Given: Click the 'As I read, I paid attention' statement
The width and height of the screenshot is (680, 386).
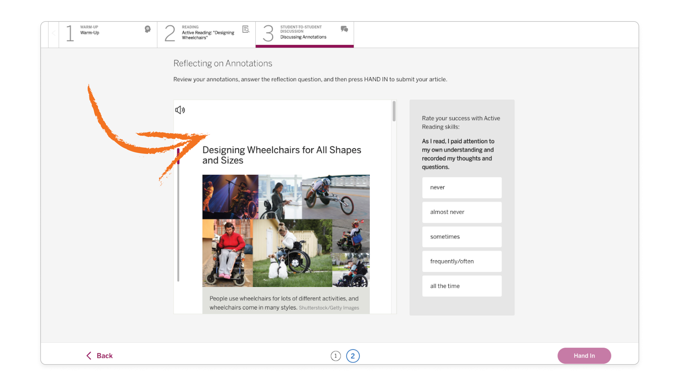Looking at the screenshot, I should (x=458, y=154).
